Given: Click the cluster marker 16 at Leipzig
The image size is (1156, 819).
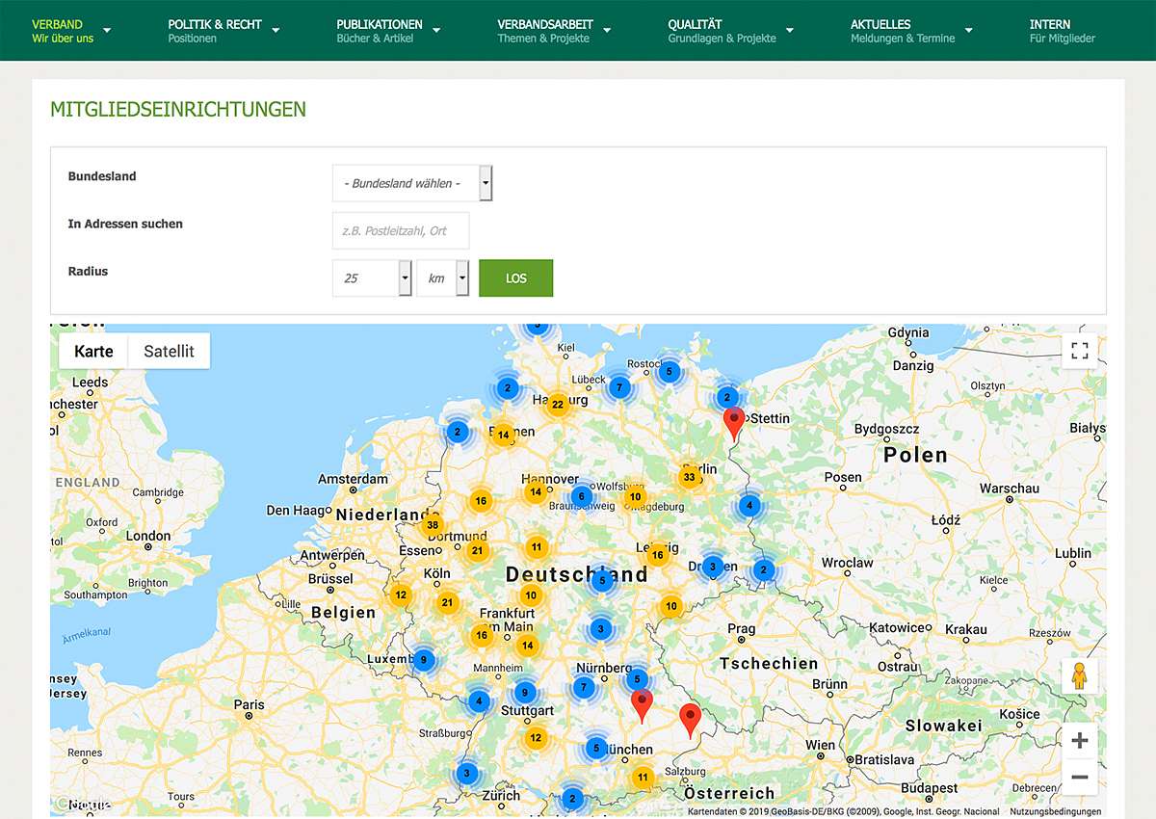Looking at the screenshot, I should [658, 555].
